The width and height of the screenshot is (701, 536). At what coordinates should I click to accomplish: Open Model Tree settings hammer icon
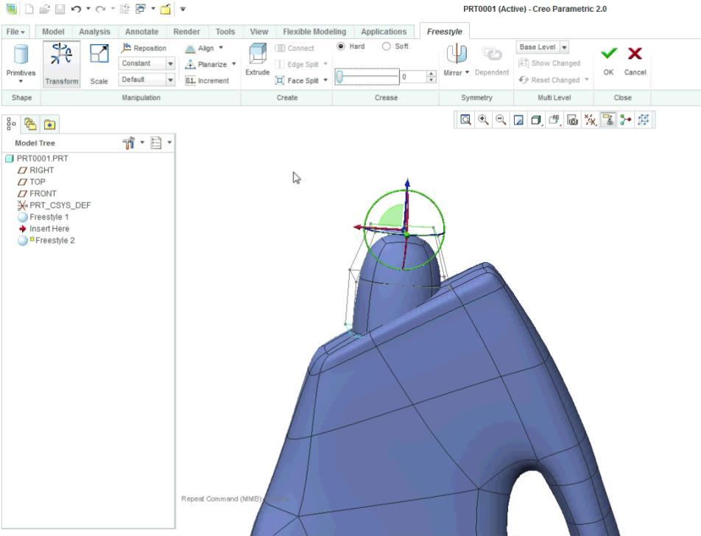(x=129, y=143)
